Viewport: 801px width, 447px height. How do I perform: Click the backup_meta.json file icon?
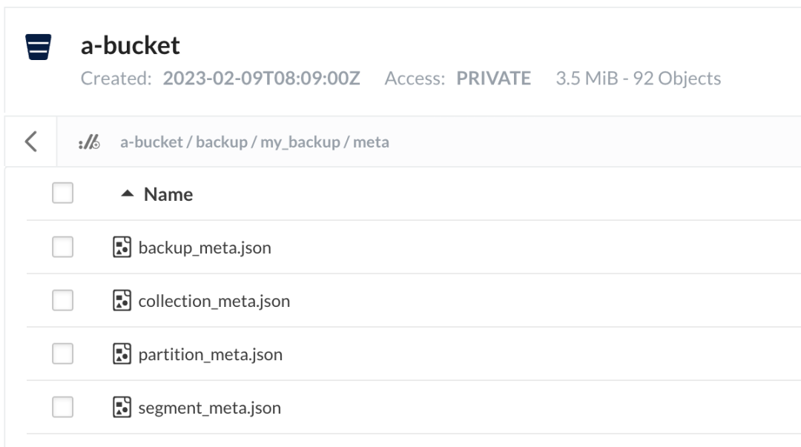tap(121, 248)
